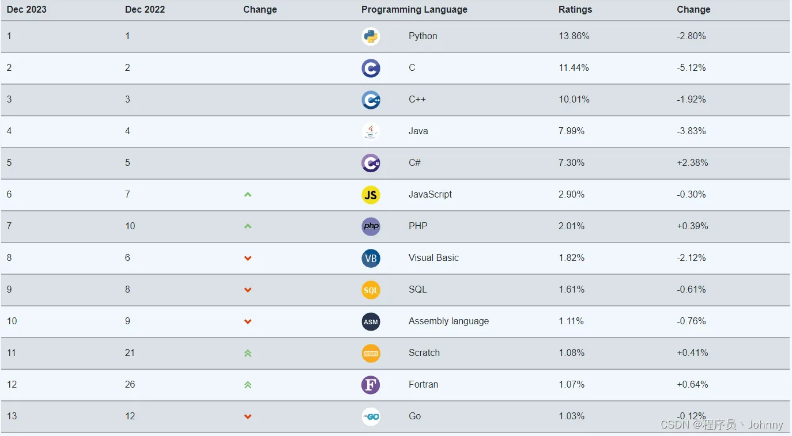Screen dimensions: 792x436
Task: Click the dark ASM assembly icon
Action: [371, 321]
